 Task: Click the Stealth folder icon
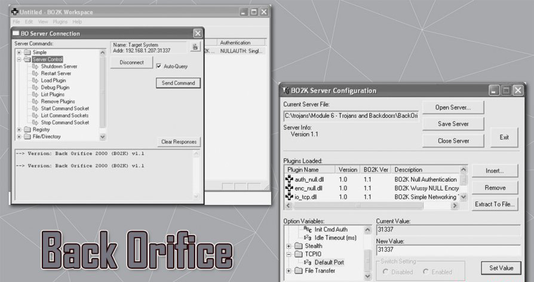[x=299, y=246]
